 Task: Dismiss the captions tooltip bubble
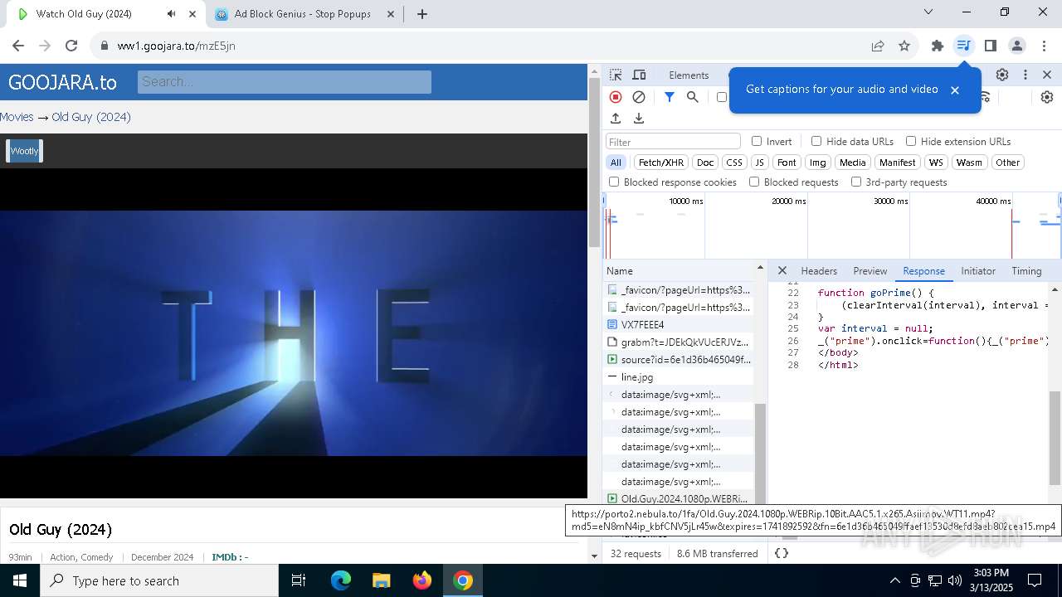pyautogui.click(x=955, y=90)
